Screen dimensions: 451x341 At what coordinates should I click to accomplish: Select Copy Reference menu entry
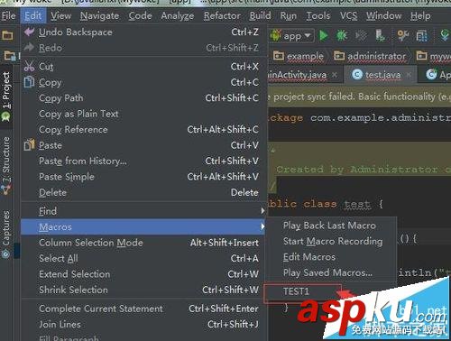(142, 130)
